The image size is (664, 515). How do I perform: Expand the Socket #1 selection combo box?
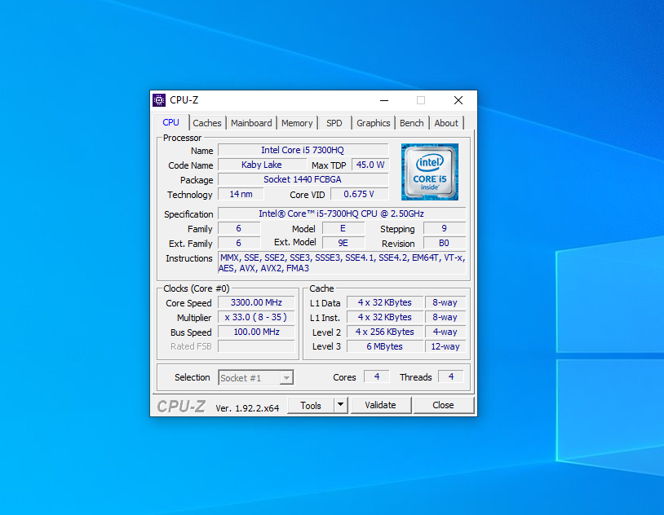[256, 377]
